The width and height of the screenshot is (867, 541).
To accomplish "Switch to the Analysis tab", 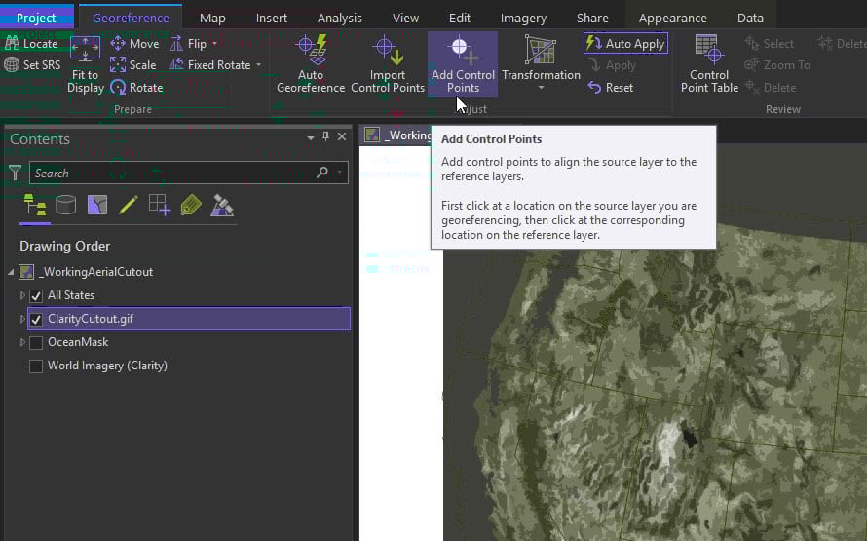I will click(340, 18).
